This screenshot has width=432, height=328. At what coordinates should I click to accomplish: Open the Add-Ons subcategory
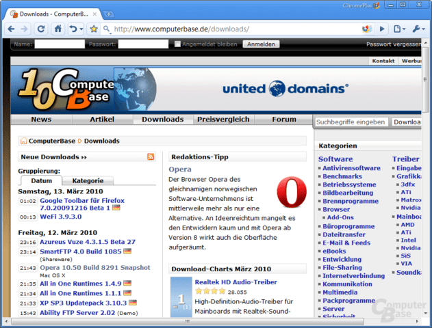(340, 217)
